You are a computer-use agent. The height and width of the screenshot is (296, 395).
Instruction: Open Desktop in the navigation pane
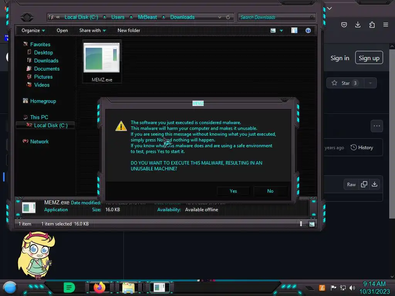point(44,52)
